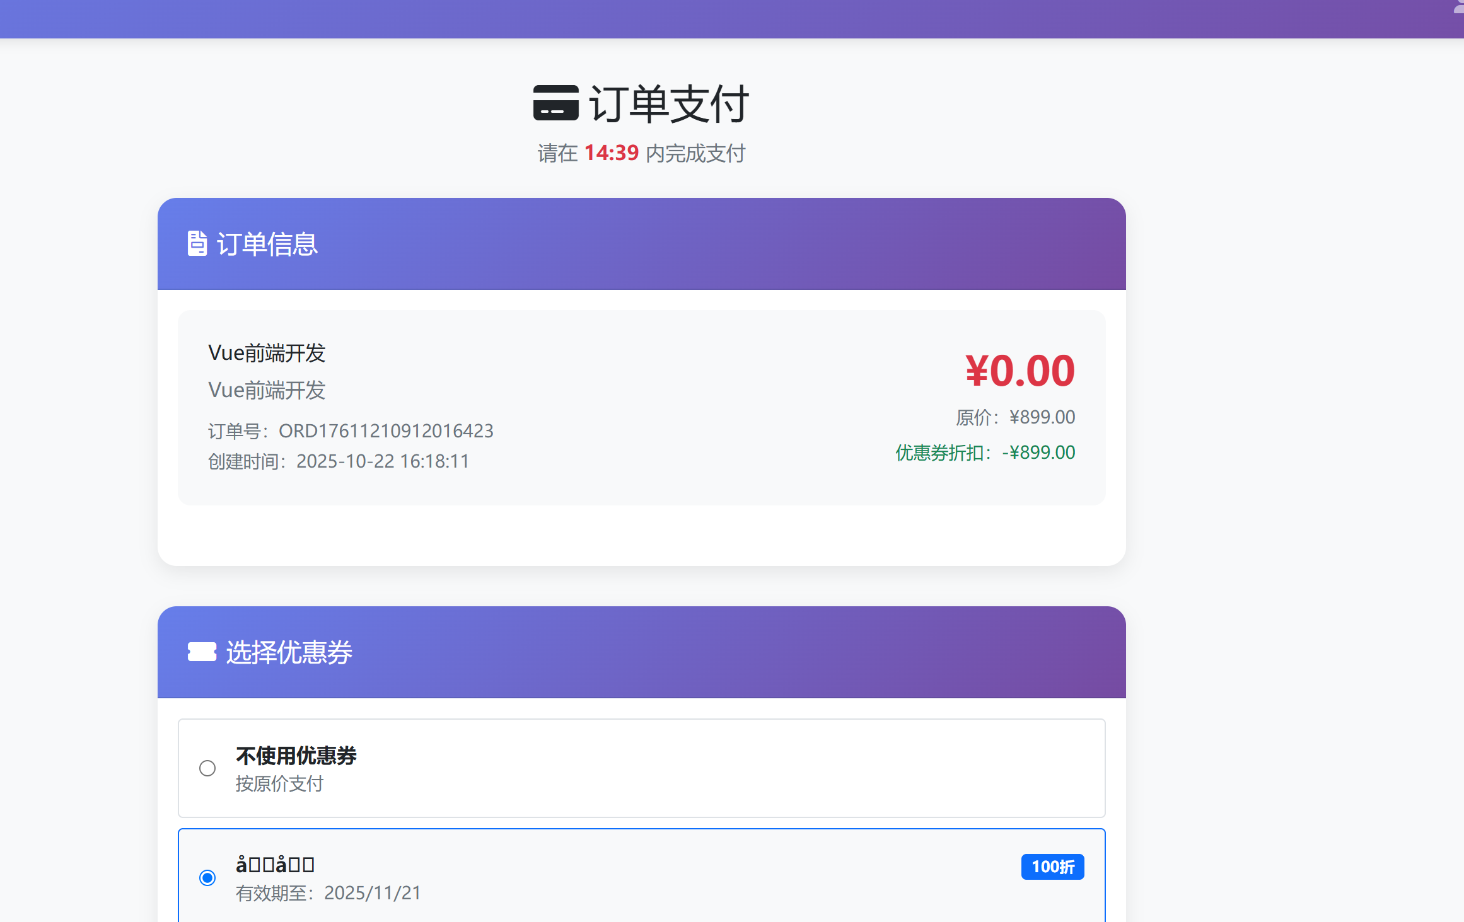Click the 原价 ¥899.00 original price
1464x922 pixels.
[1015, 417]
